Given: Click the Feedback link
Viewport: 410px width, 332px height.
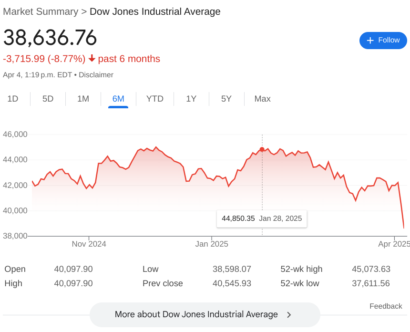Looking at the screenshot, I should [x=386, y=306].
